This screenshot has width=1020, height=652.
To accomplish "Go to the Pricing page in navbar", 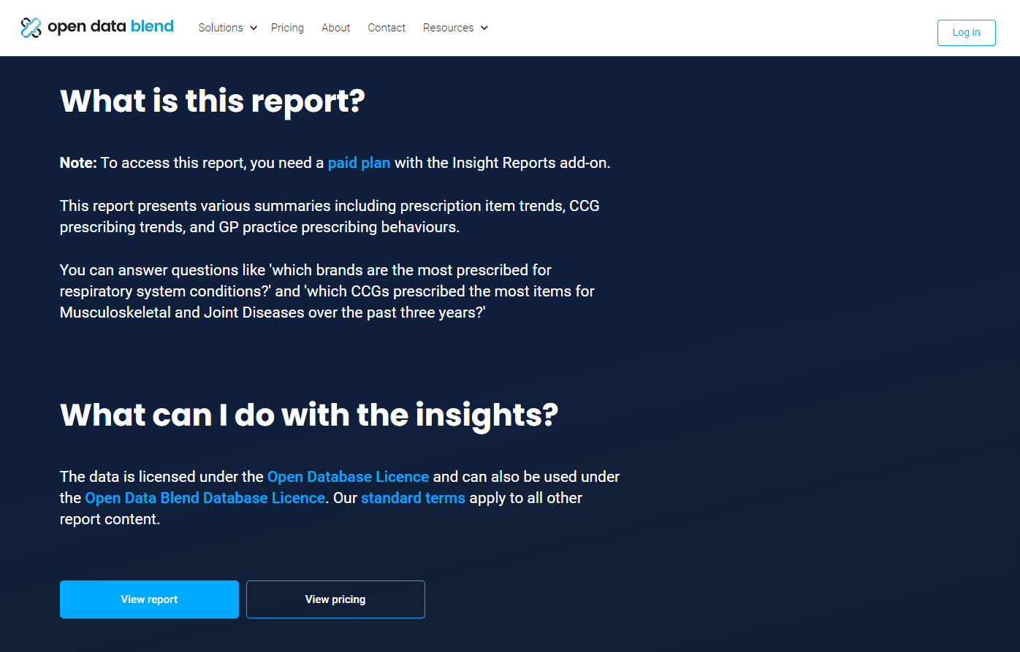I will [x=287, y=28].
